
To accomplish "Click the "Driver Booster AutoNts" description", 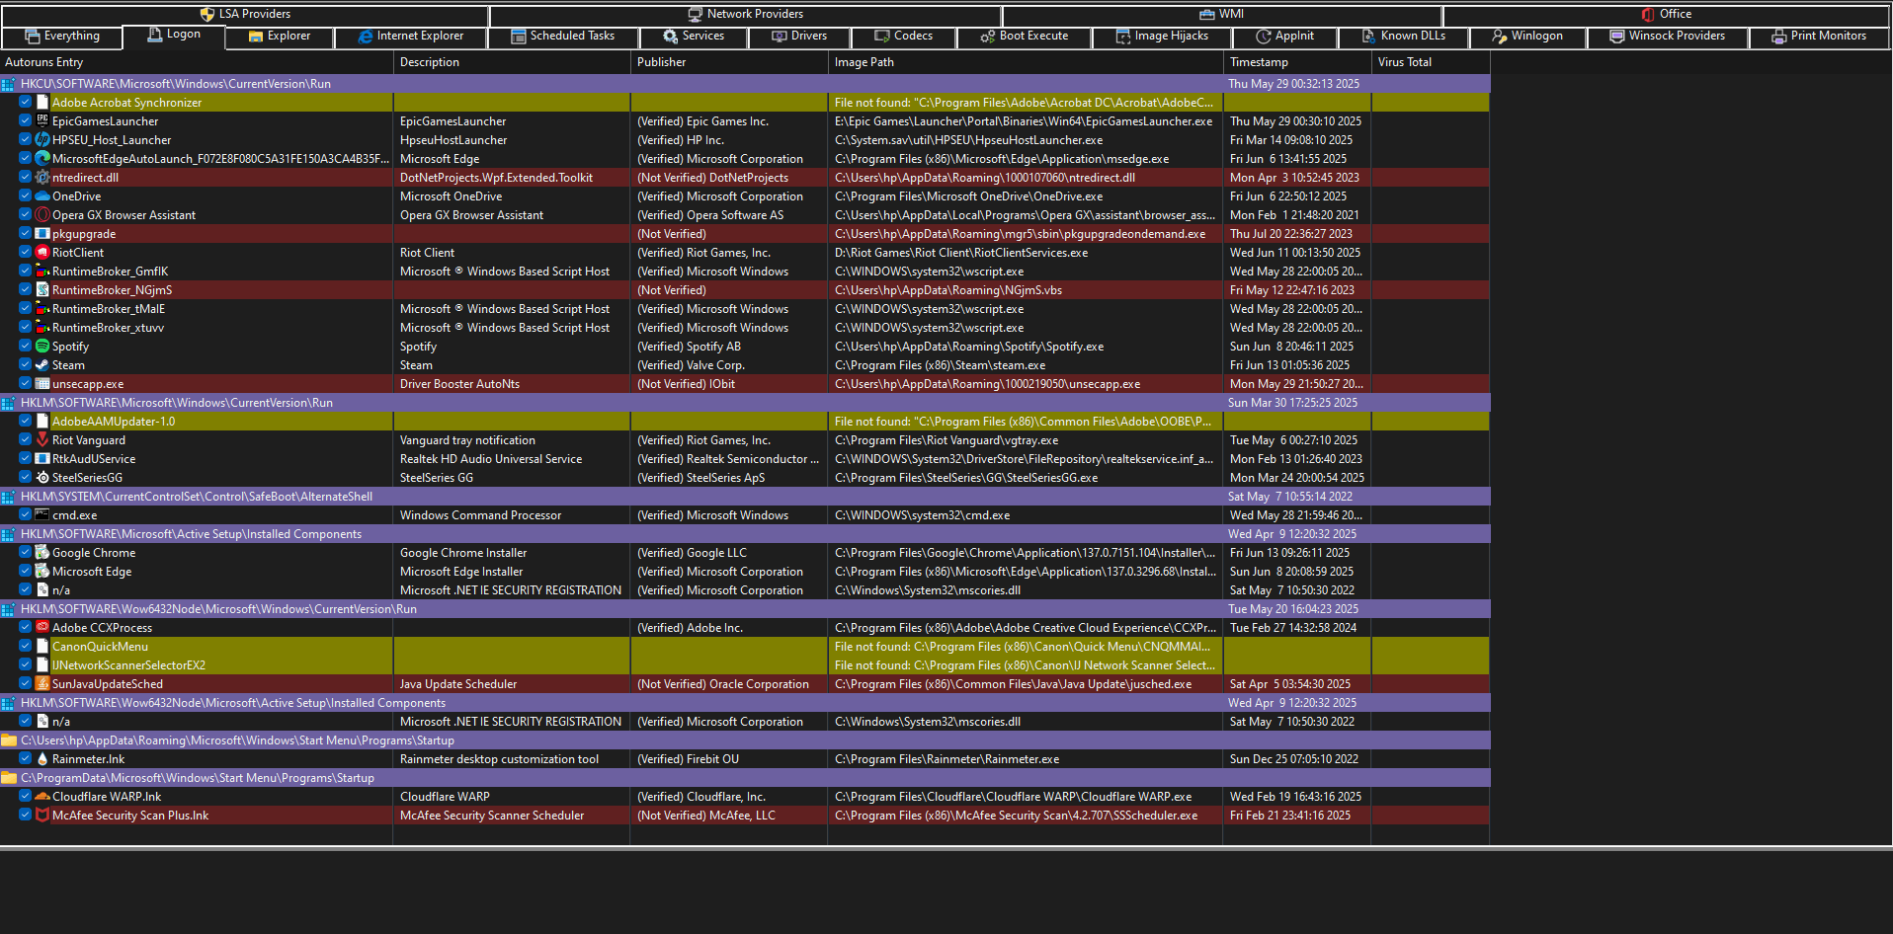I will coord(459,384).
